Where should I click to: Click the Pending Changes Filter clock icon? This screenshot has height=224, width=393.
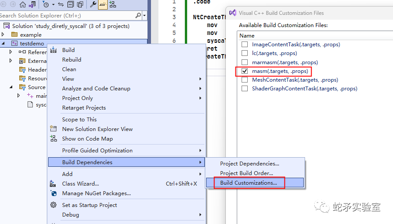(x=46, y=4)
